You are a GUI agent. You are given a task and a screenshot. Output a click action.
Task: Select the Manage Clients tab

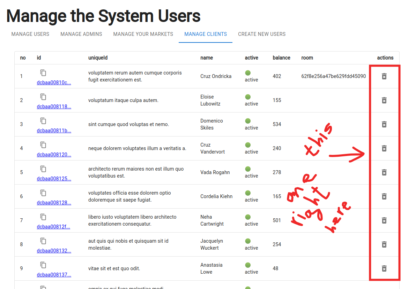pos(206,34)
